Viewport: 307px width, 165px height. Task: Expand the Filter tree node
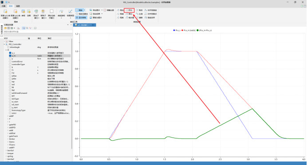tap(4, 42)
